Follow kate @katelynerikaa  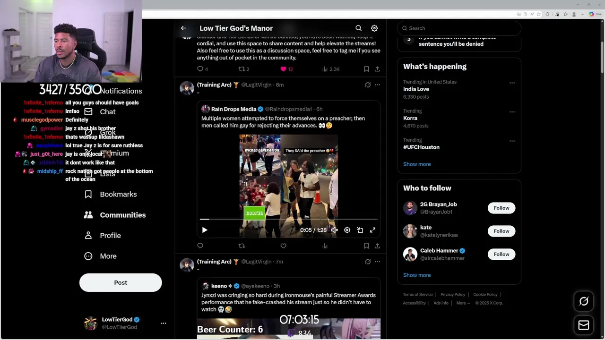point(501,231)
